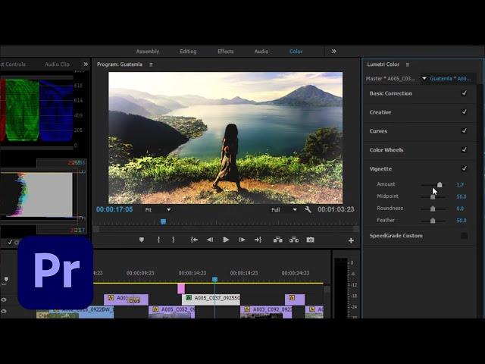The width and height of the screenshot is (485, 364).
Task: Select the A005_C037_09255G clip in timeline
Action: 211,299
